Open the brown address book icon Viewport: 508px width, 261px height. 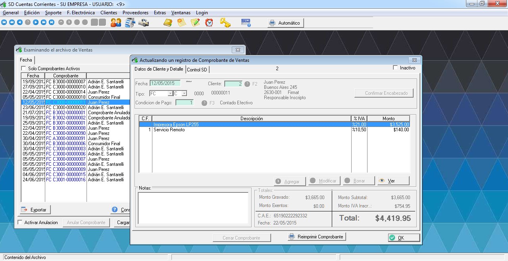click(x=168, y=23)
